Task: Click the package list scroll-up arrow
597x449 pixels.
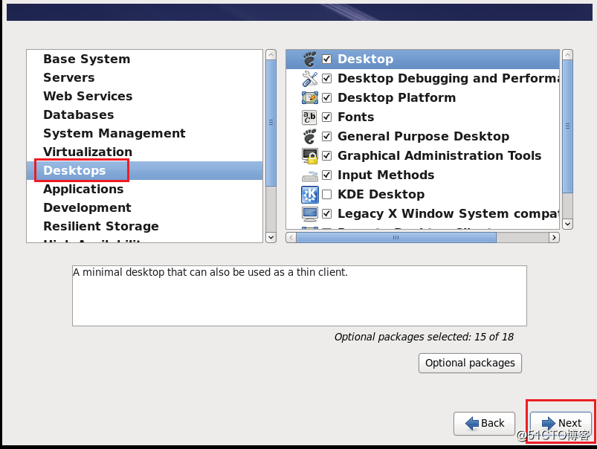Action: 568,55
